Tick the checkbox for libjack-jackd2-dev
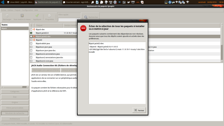 pyautogui.click(x=31, y=36)
